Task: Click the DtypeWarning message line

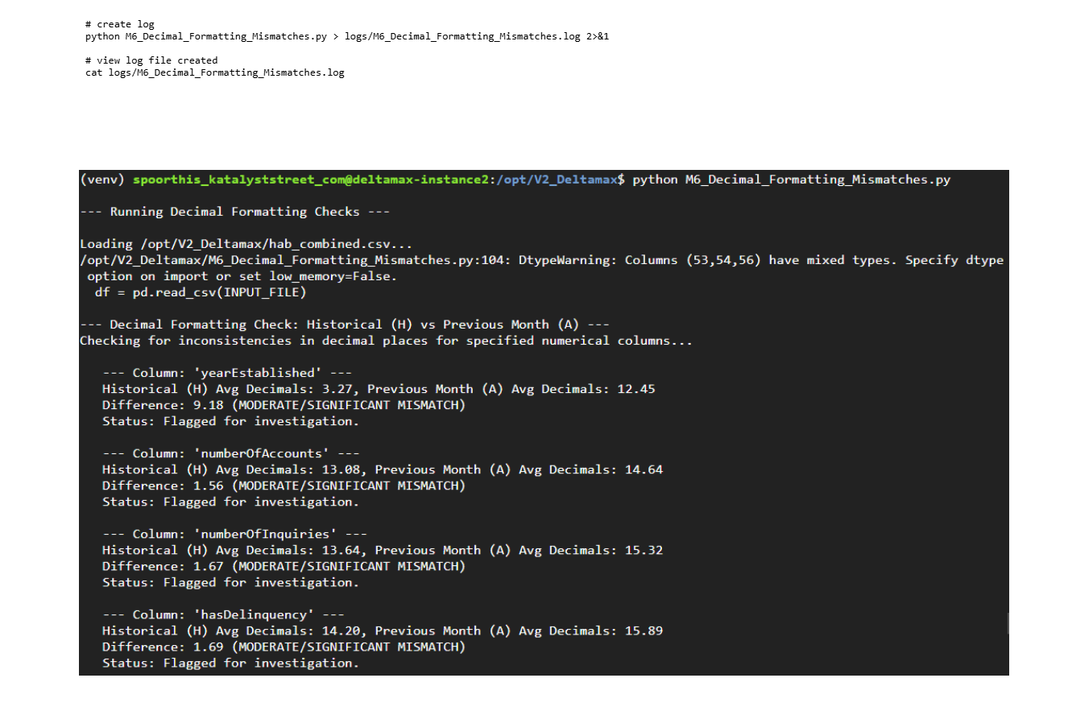Action: [541, 260]
